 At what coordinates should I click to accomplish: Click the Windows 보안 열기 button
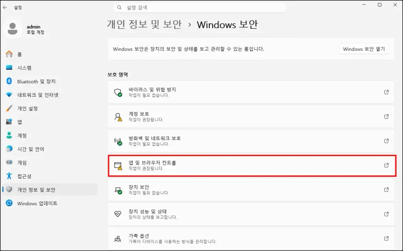tap(364, 49)
